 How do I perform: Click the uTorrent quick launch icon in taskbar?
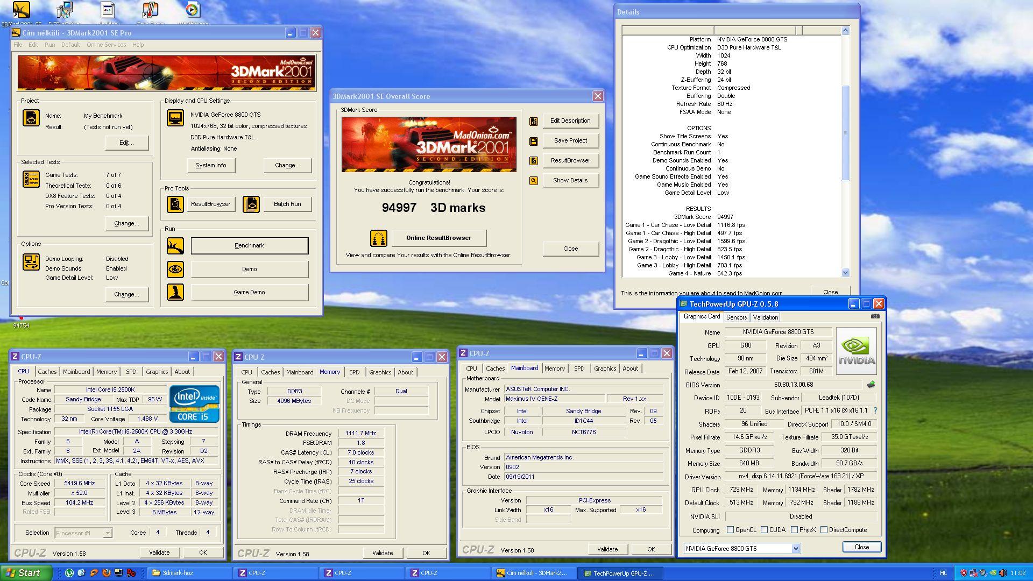[69, 573]
